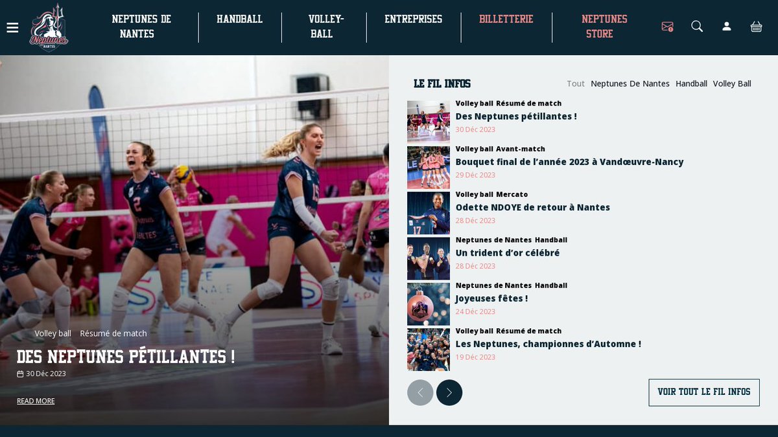The image size is (778, 437).
Task: Open the newsletter envelope icon
Action: [667, 27]
